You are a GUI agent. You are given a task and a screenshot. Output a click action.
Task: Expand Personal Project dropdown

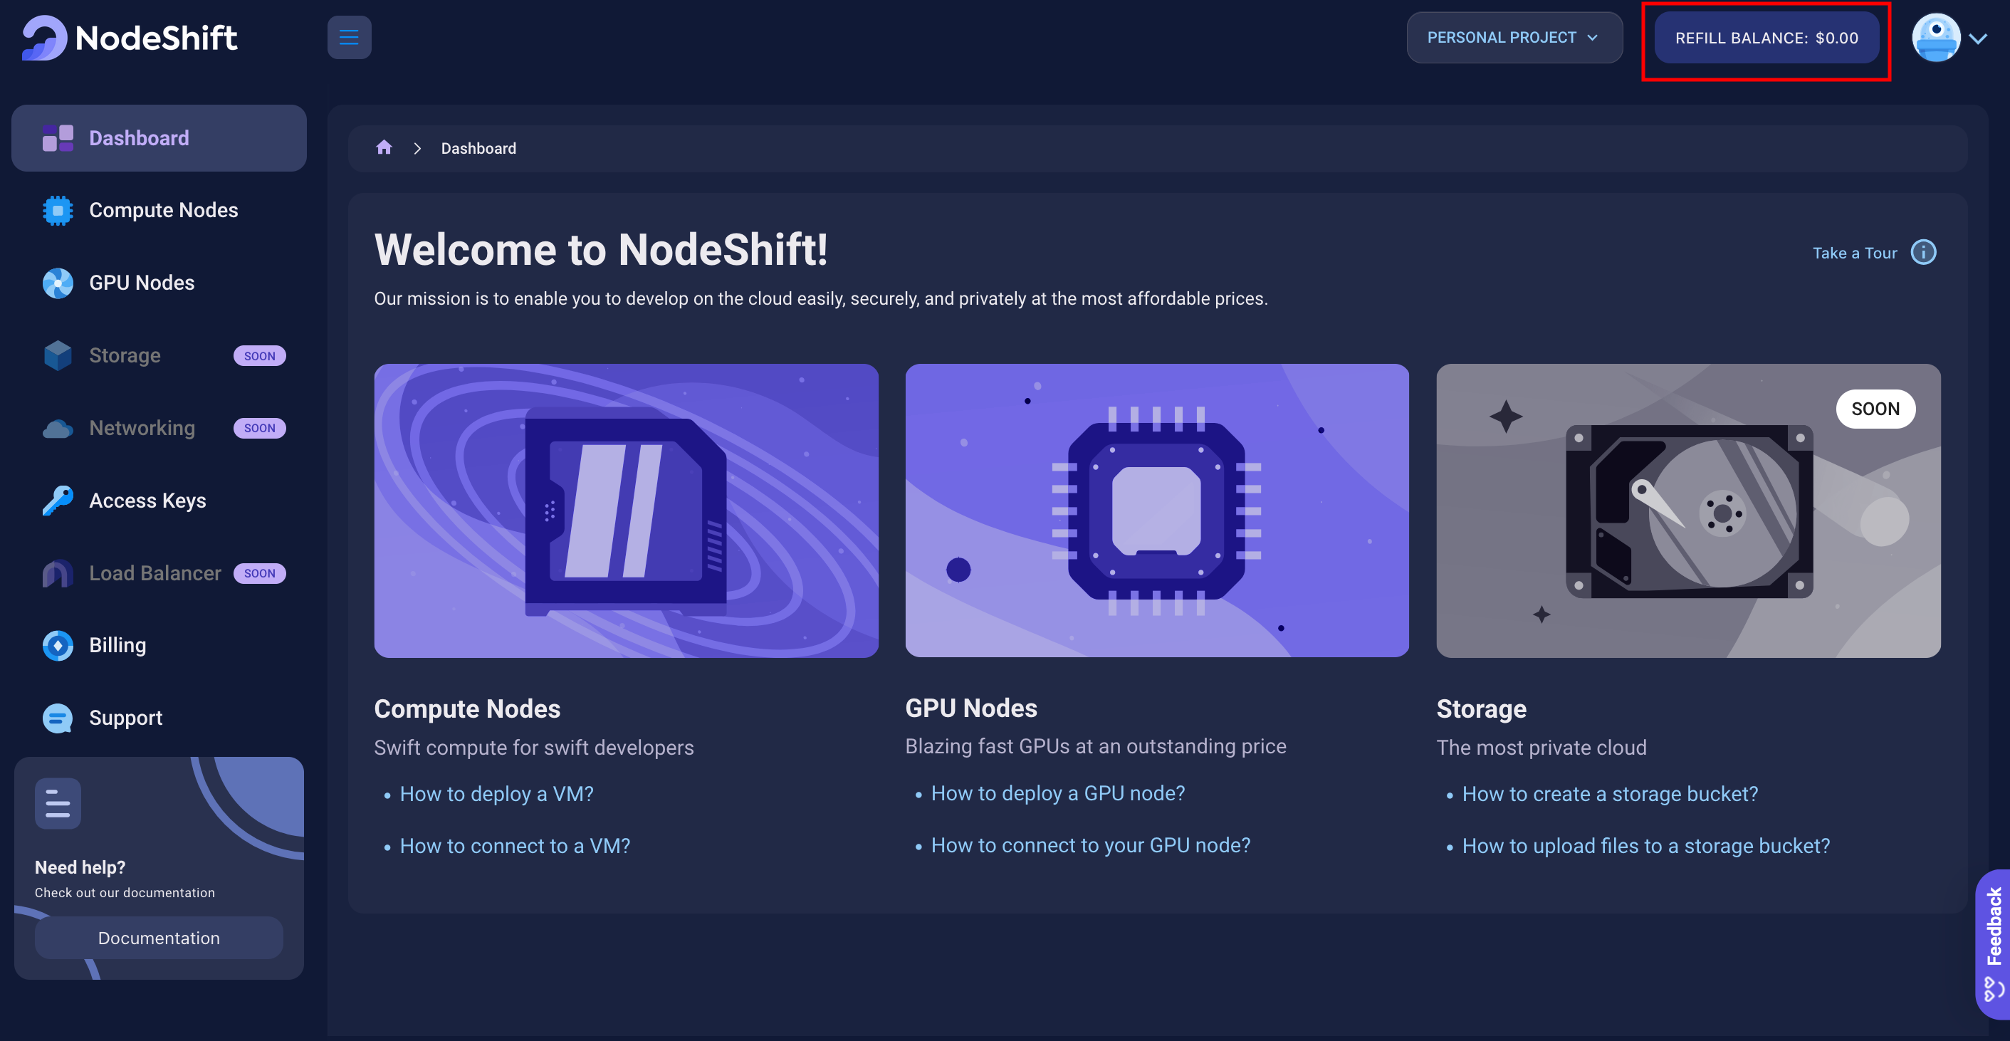(x=1515, y=37)
